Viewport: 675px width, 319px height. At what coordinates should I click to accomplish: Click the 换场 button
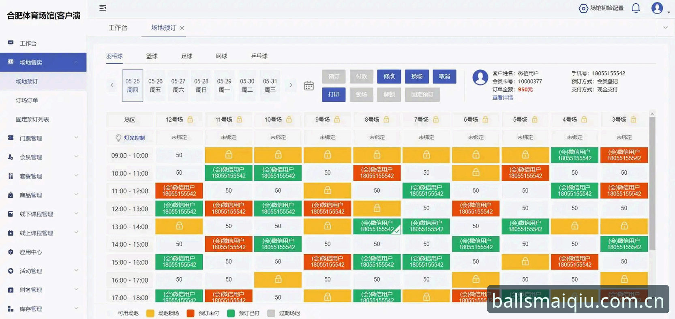(417, 76)
